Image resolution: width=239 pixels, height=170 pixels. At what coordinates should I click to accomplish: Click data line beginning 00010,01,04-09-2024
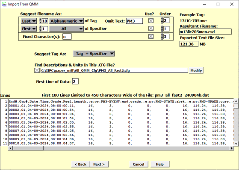pyautogui.click(x=121, y=143)
